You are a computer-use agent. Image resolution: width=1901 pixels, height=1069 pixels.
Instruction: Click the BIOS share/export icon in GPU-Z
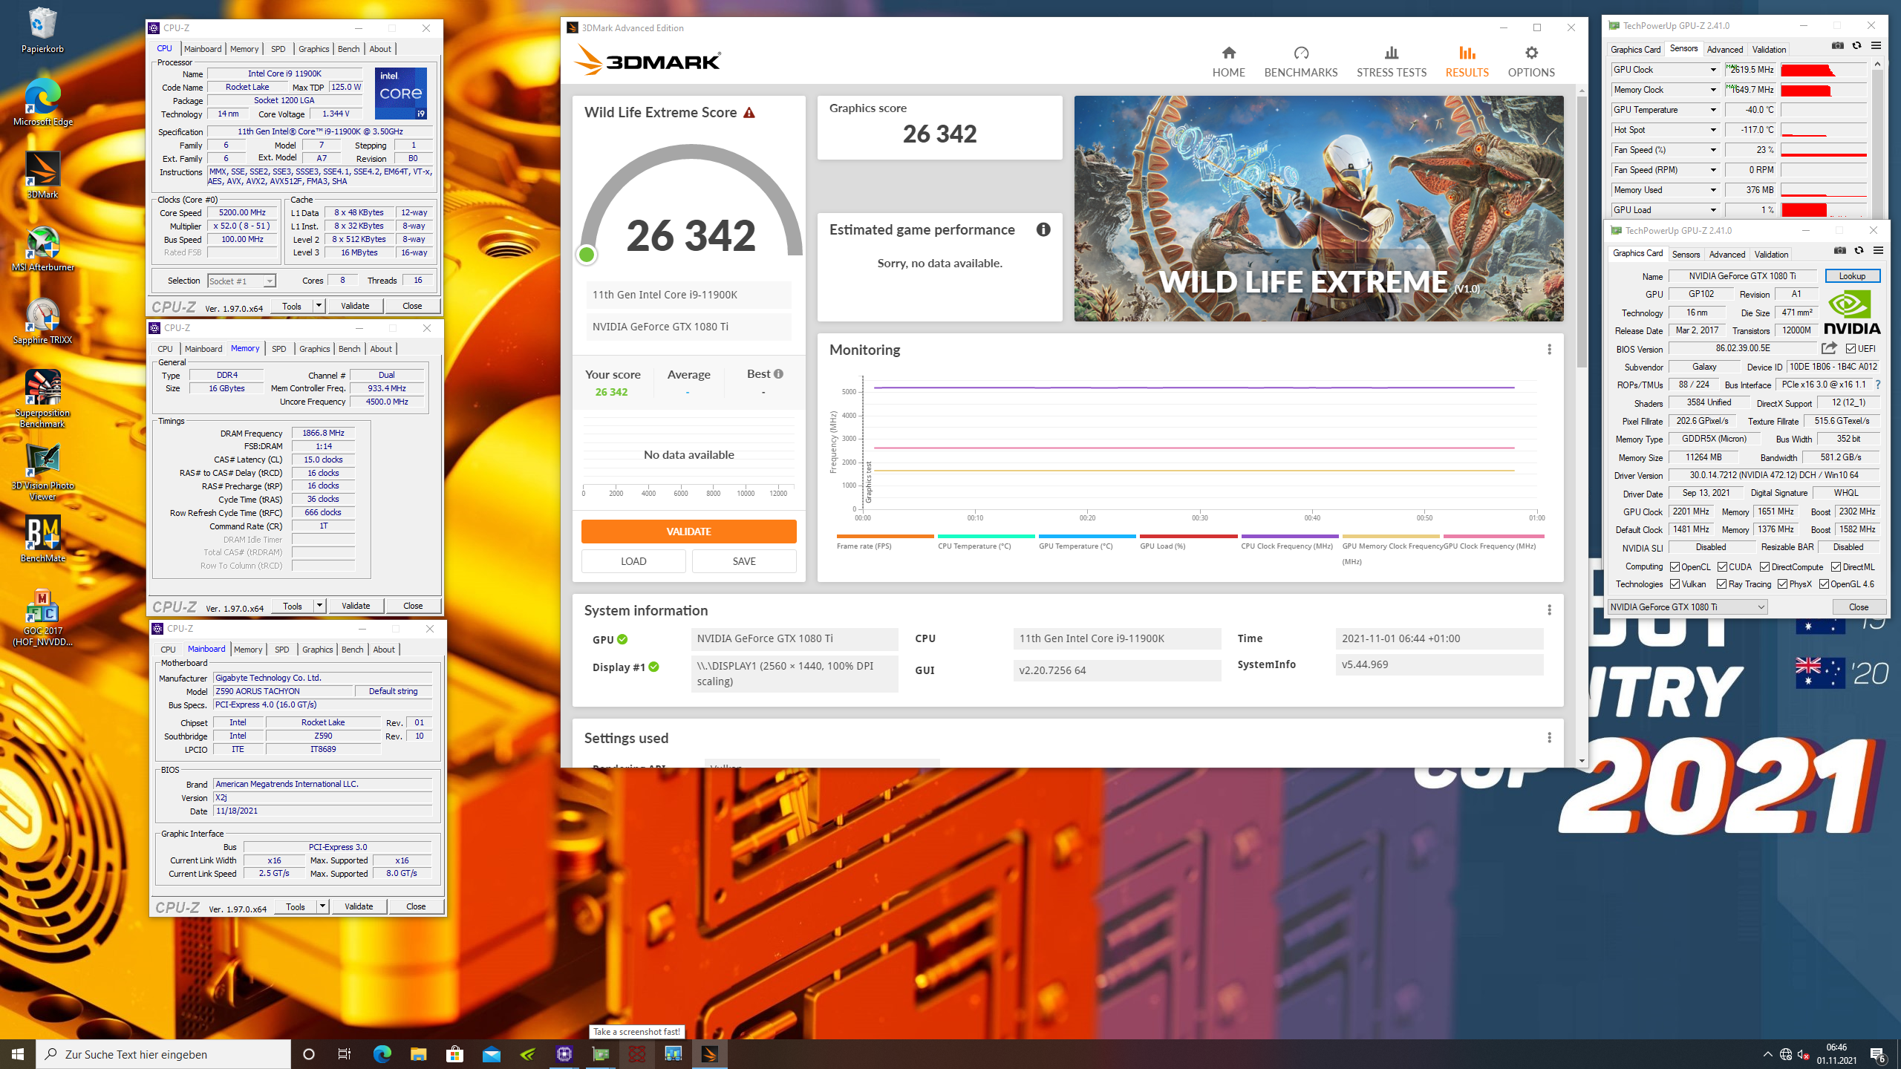tap(1828, 348)
